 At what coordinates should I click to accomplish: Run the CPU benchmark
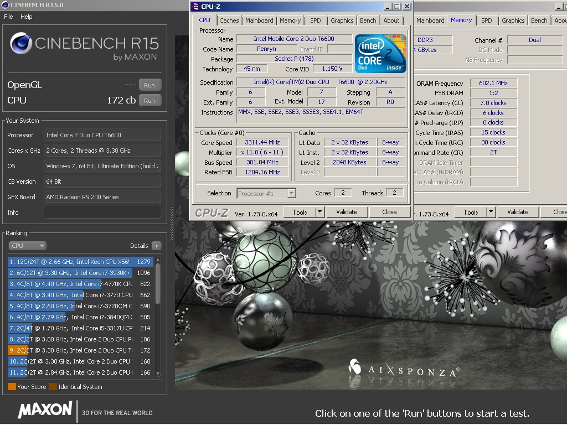[x=150, y=101]
